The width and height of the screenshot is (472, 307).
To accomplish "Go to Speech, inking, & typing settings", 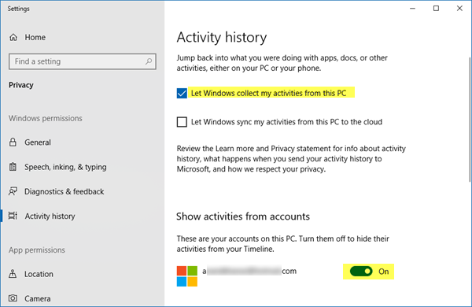I will (x=65, y=167).
